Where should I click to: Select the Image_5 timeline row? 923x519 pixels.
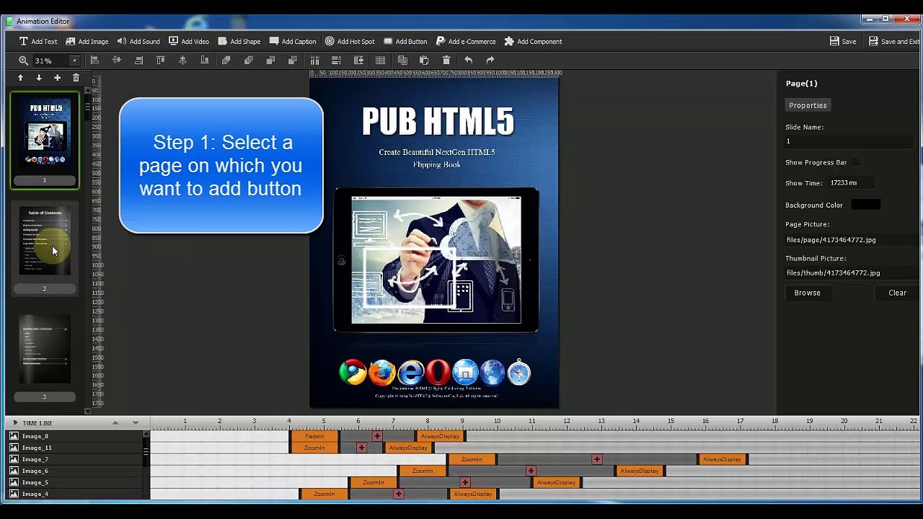coord(74,482)
